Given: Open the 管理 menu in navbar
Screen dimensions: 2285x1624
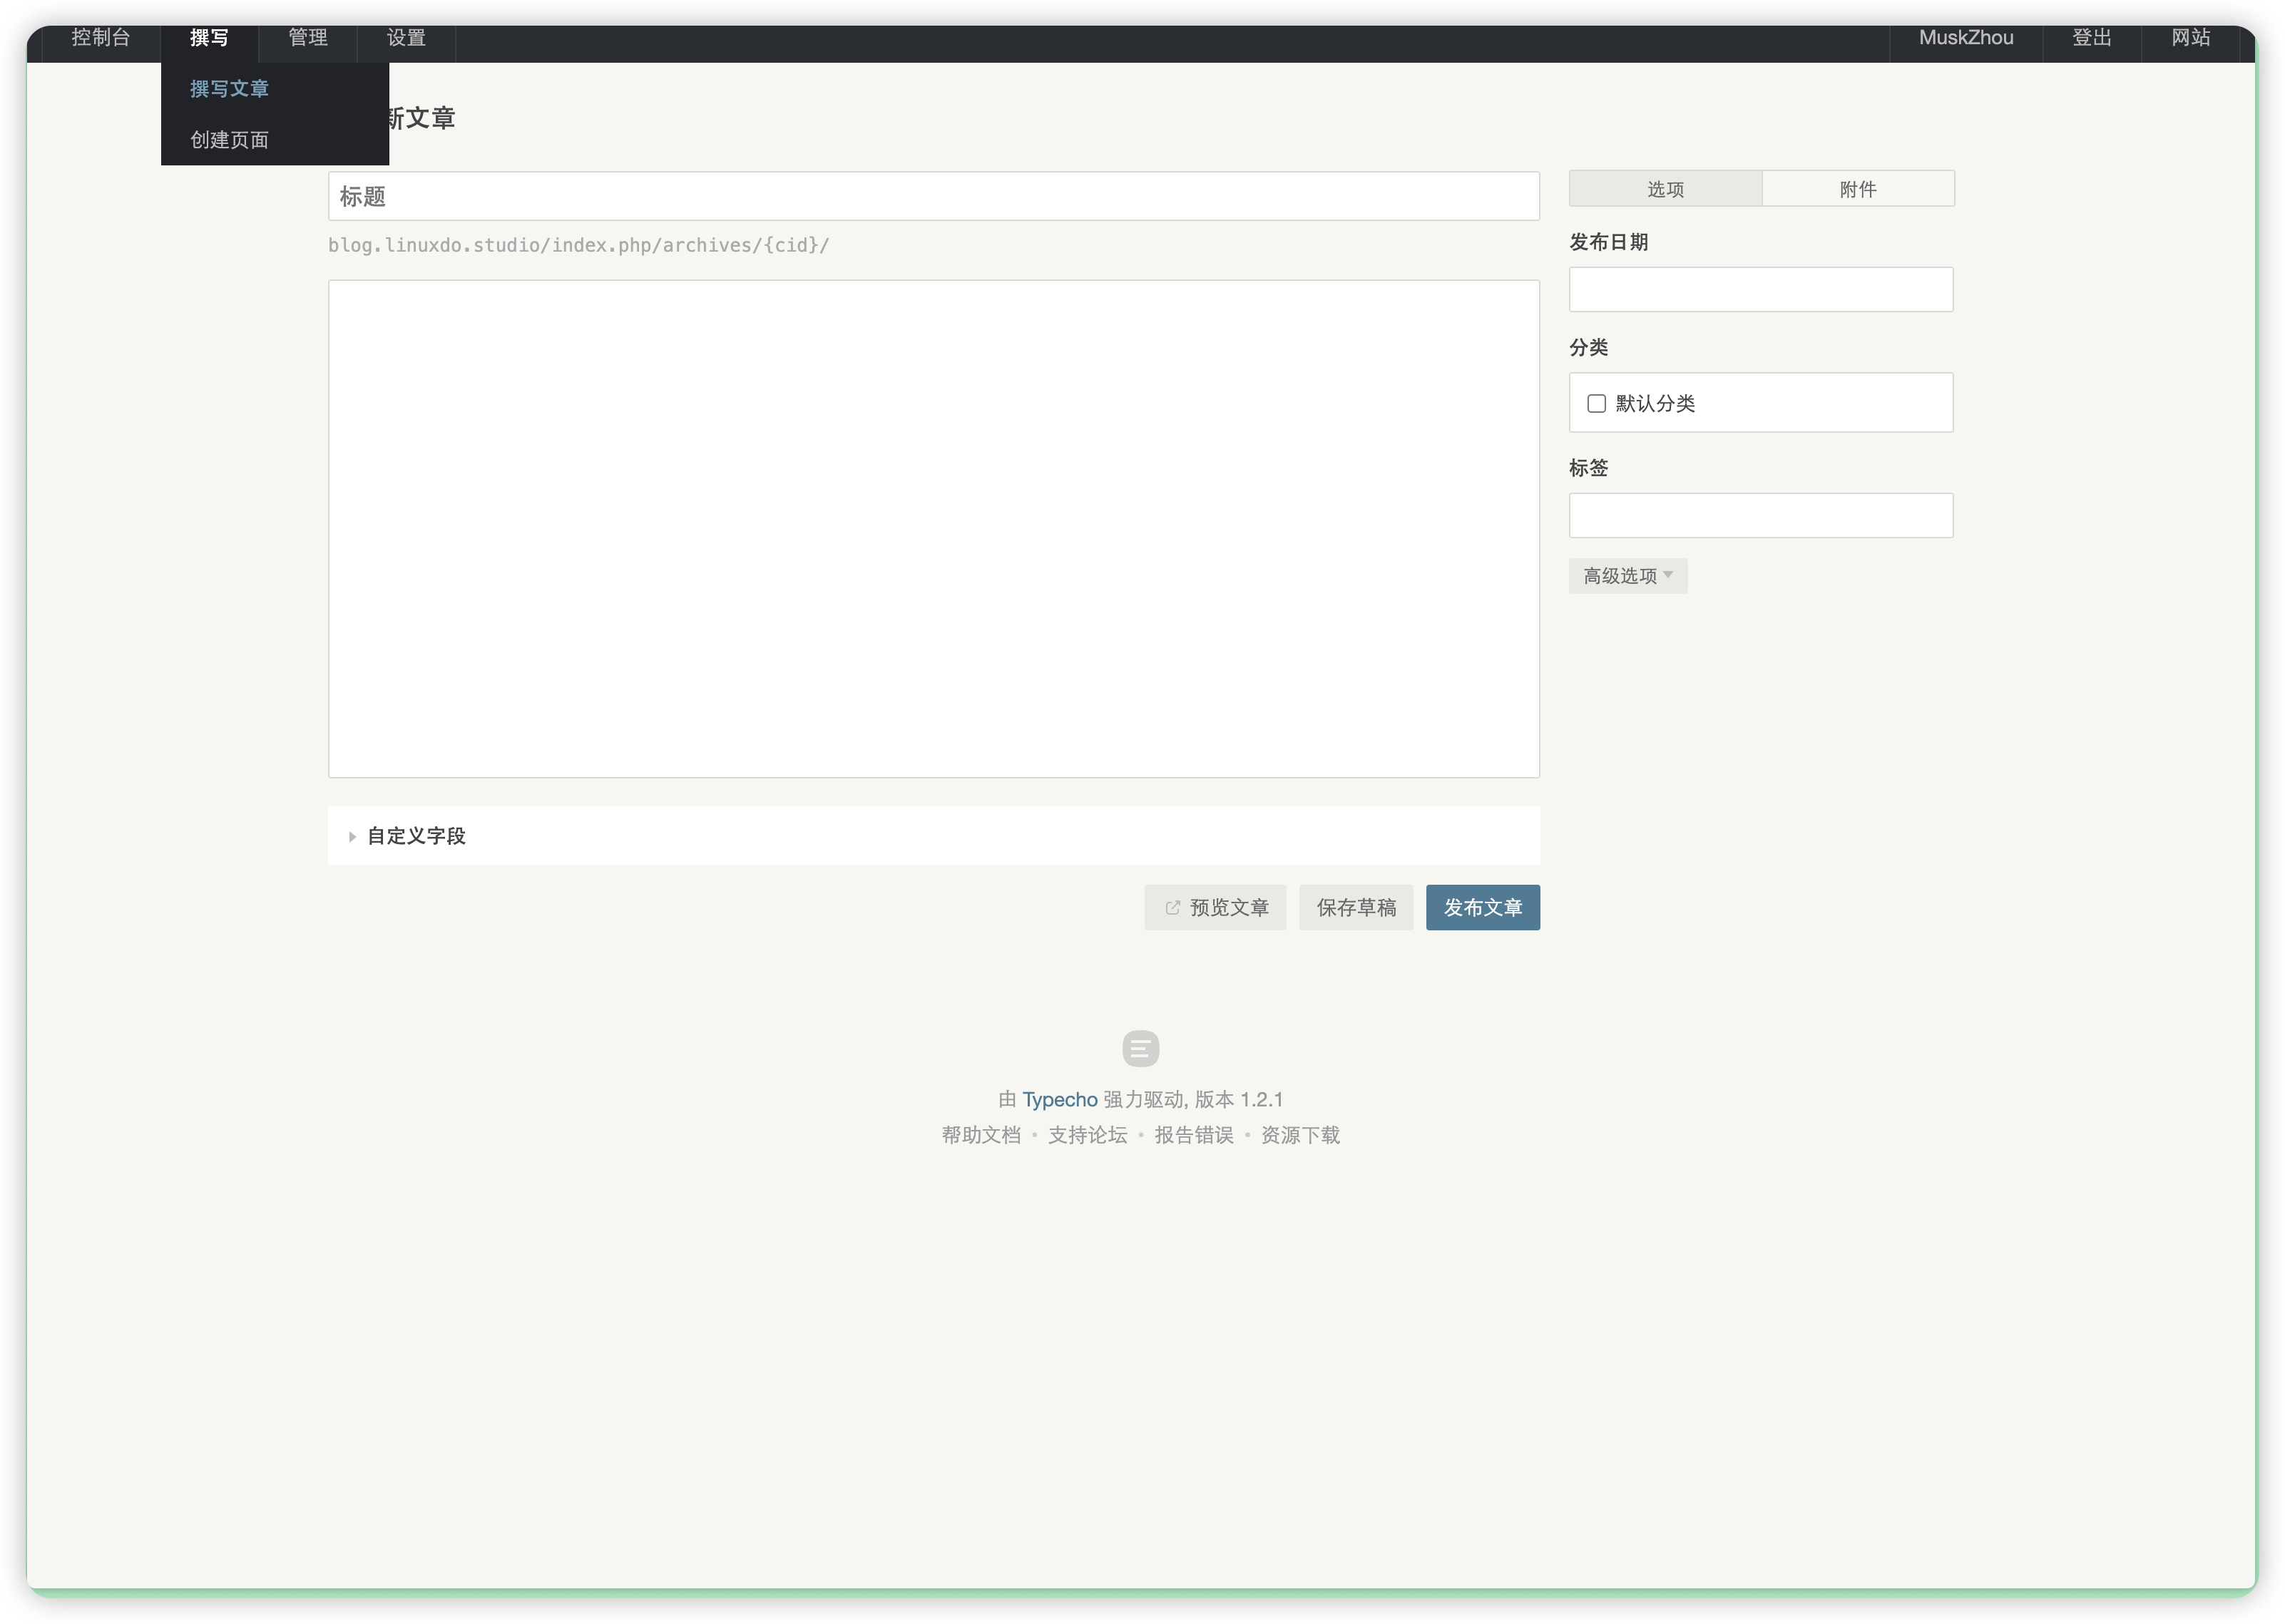Looking at the screenshot, I should point(307,38).
